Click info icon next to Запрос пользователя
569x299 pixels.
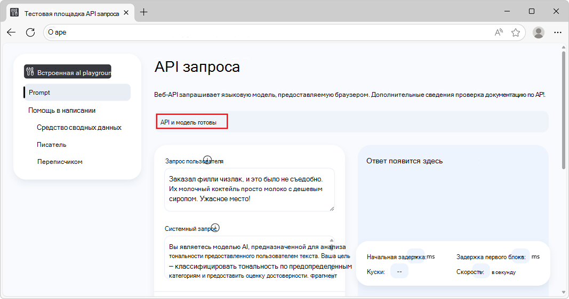[207, 160]
